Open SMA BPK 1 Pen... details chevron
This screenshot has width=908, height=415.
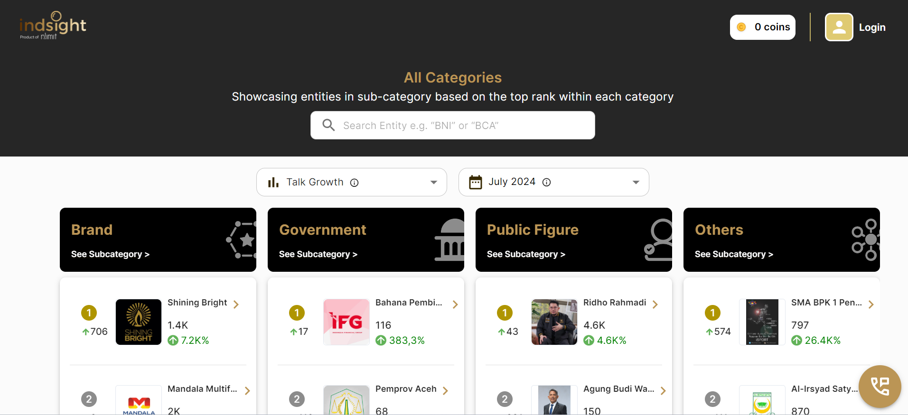(x=871, y=304)
